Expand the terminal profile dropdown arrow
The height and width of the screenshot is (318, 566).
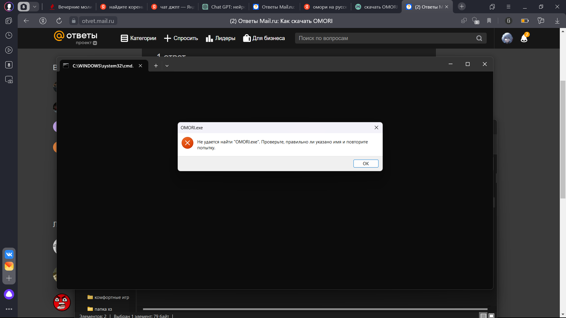[167, 66]
